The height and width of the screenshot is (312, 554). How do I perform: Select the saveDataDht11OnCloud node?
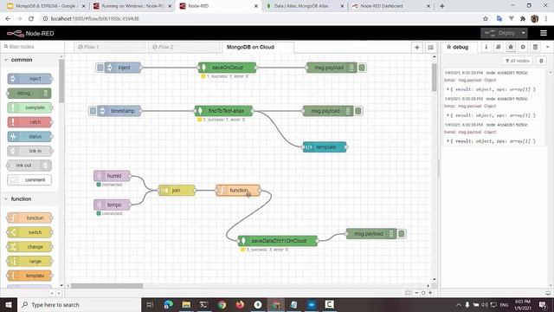[x=278, y=241]
